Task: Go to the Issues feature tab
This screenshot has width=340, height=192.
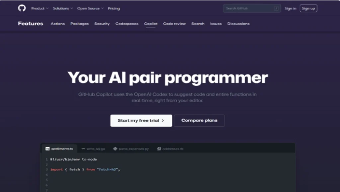Action: tap(216, 24)
